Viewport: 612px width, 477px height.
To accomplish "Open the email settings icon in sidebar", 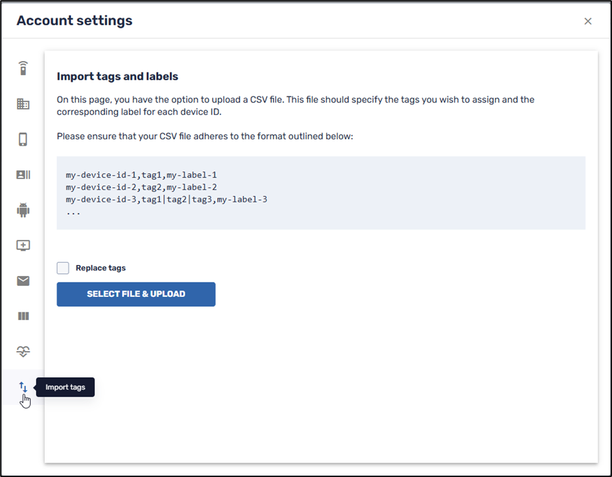I will pos(23,281).
